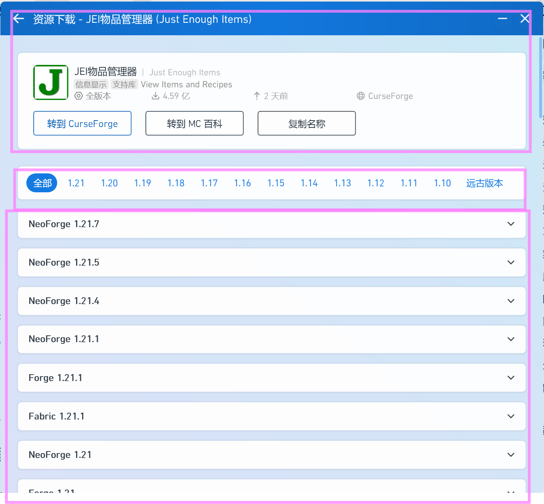Filter versions by 1.13
This screenshot has height=504, width=544.
coord(343,183)
